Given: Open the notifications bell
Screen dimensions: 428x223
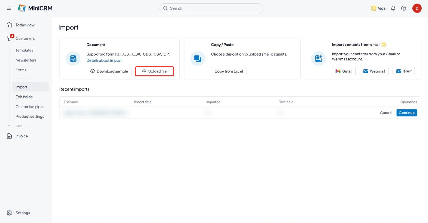Looking at the screenshot, I should click(393, 8).
